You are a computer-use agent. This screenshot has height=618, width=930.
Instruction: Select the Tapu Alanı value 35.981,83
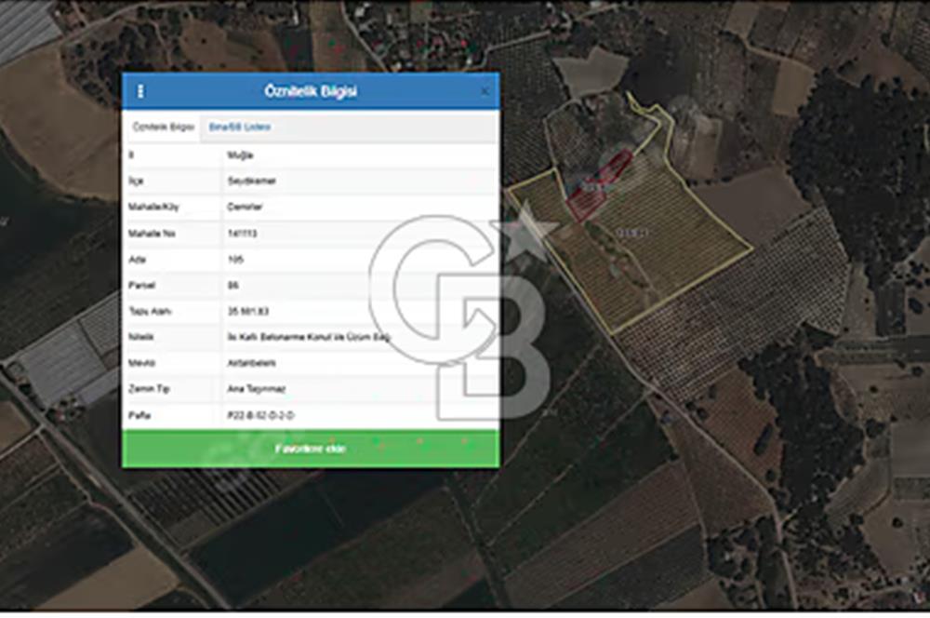click(247, 311)
